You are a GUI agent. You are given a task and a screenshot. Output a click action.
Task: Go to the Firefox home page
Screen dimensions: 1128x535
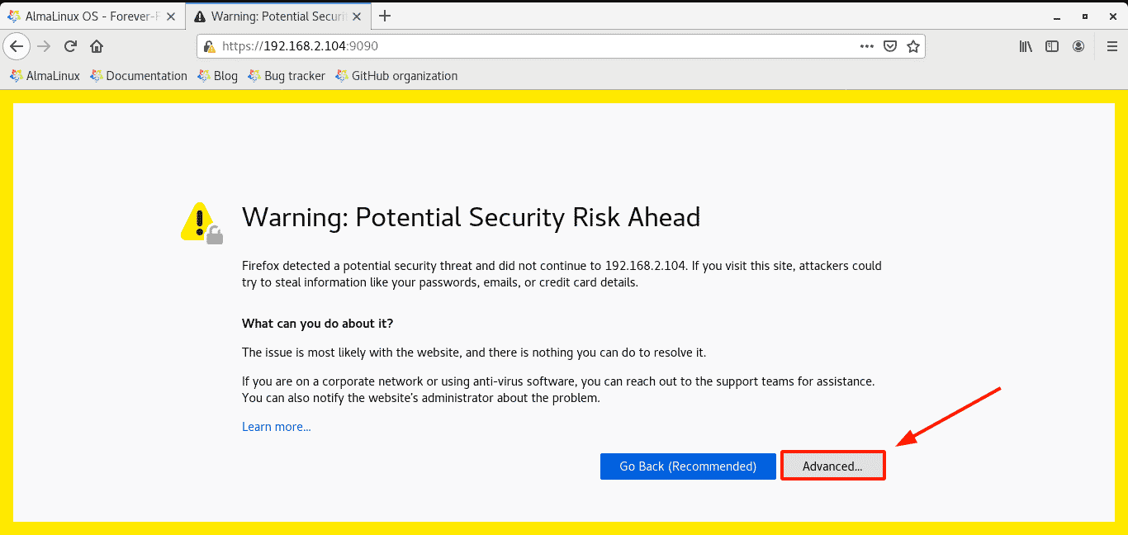[97, 46]
